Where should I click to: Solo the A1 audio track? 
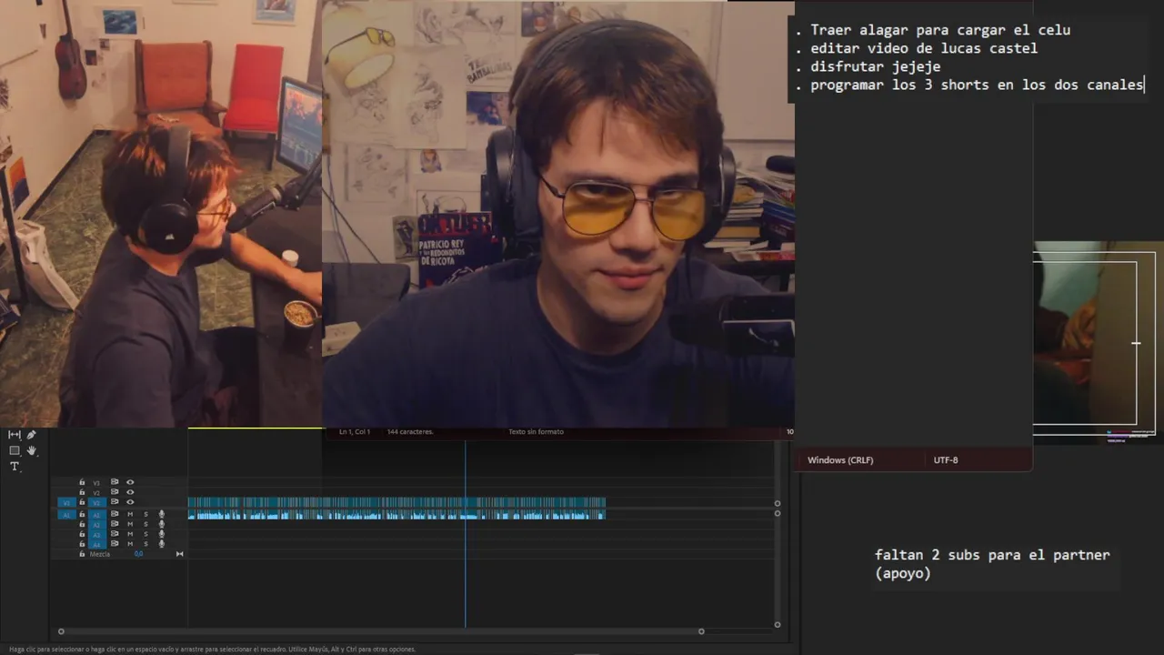pyautogui.click(x=145, y=514)
